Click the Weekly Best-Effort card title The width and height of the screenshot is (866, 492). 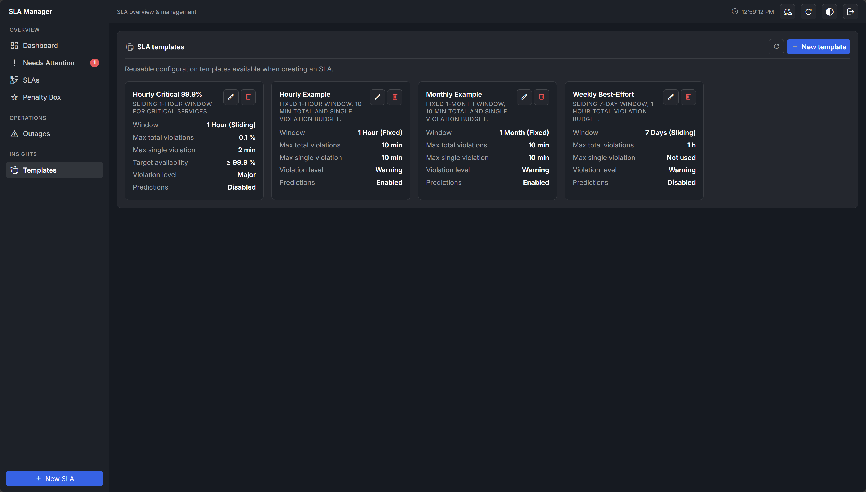pos(603,94)
